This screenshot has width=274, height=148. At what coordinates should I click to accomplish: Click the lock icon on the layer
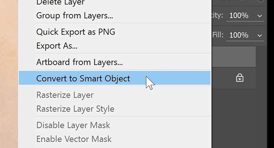239,78
